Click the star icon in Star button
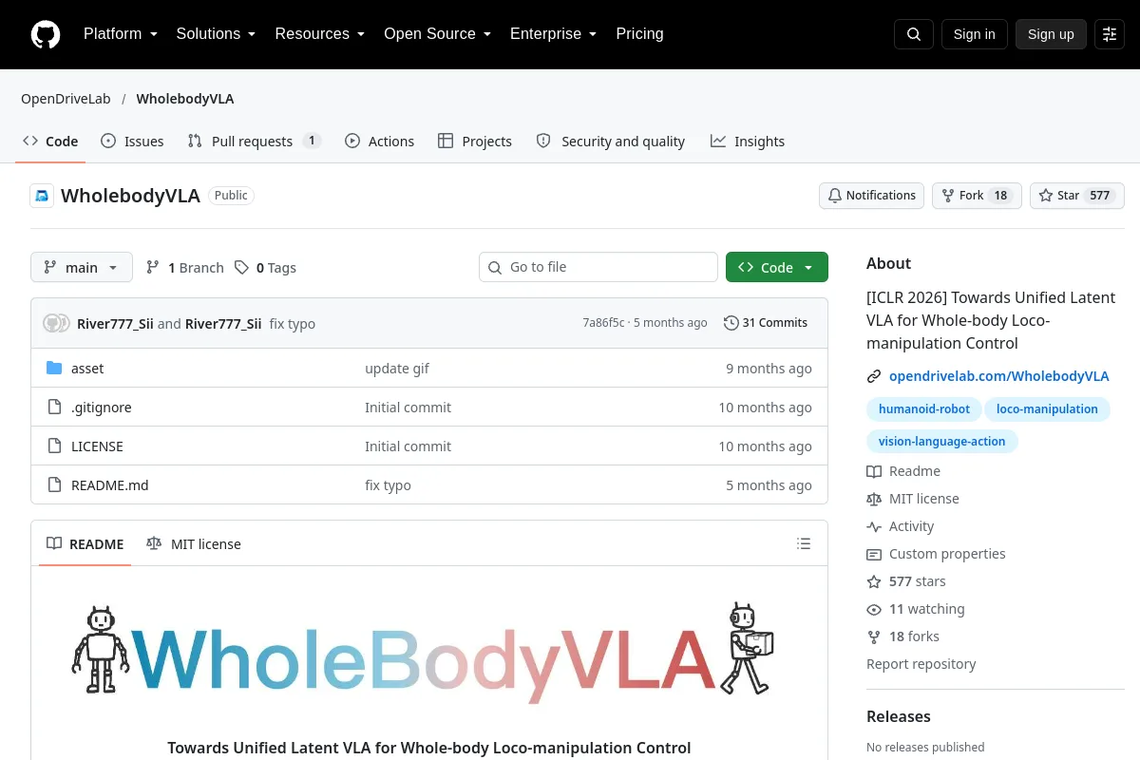The height and width of the screenshot is (760, 1140). click(x=1046, y=196)
